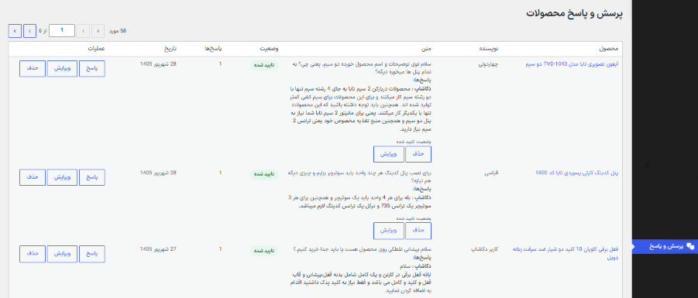Click the پاسخ‌ها column header

(213, 49)
